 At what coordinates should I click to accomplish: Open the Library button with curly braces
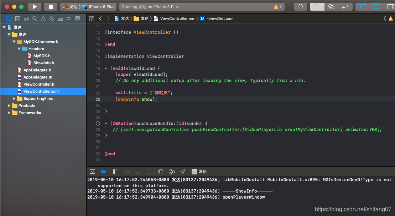pos(301,7)
